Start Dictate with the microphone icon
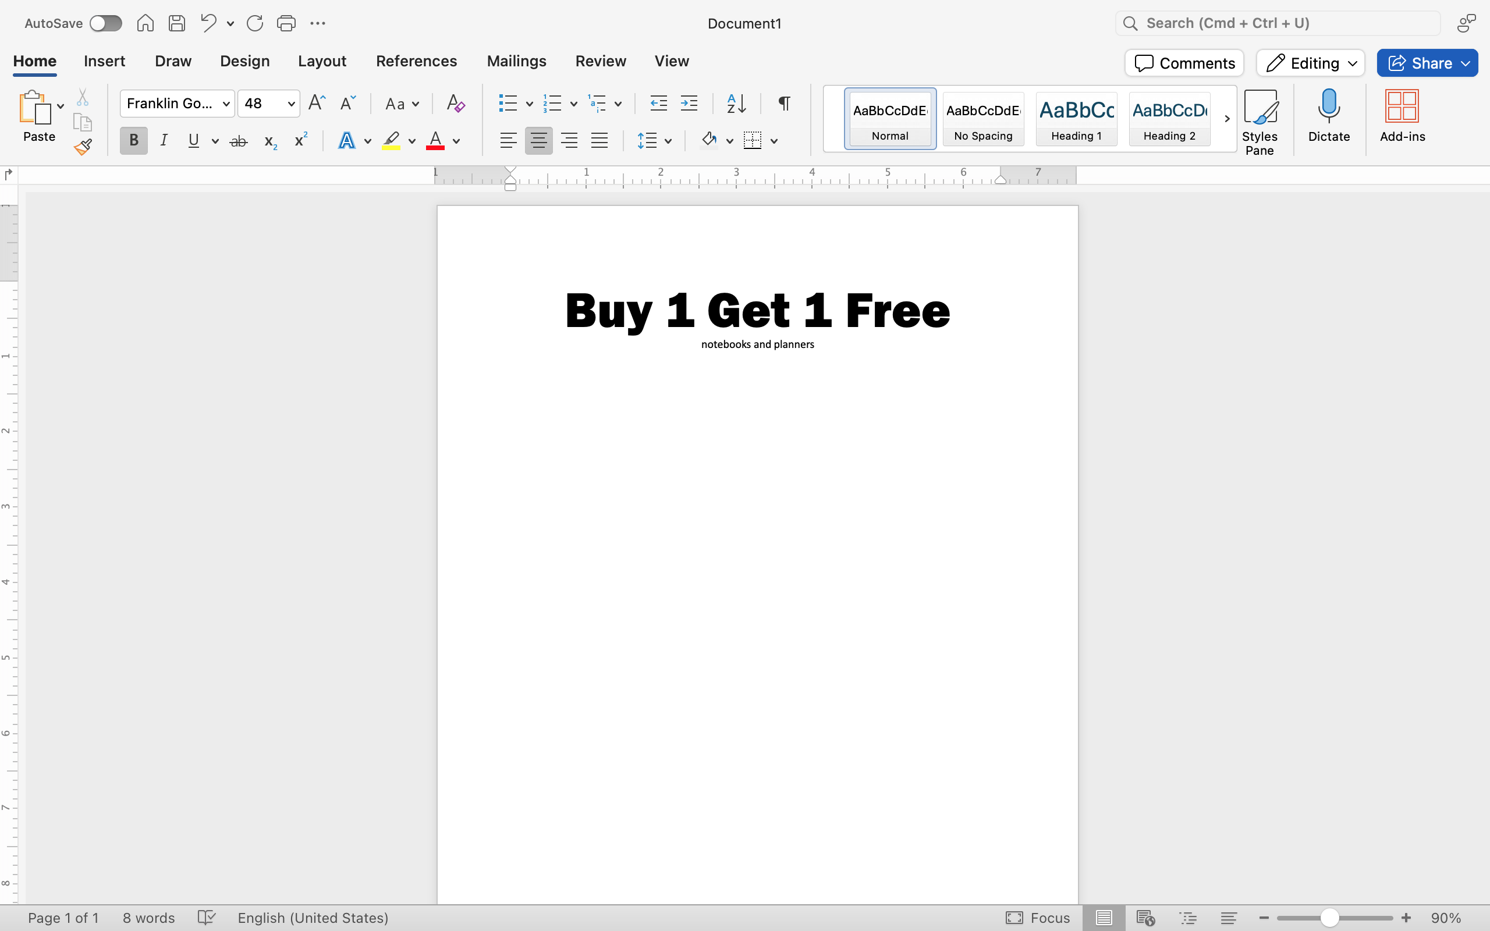Image resolution: width=1490 pixels, height=931 pixels. click(1329, 116)
